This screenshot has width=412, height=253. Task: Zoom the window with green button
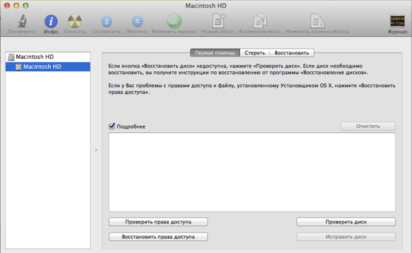tap(25, 5)
